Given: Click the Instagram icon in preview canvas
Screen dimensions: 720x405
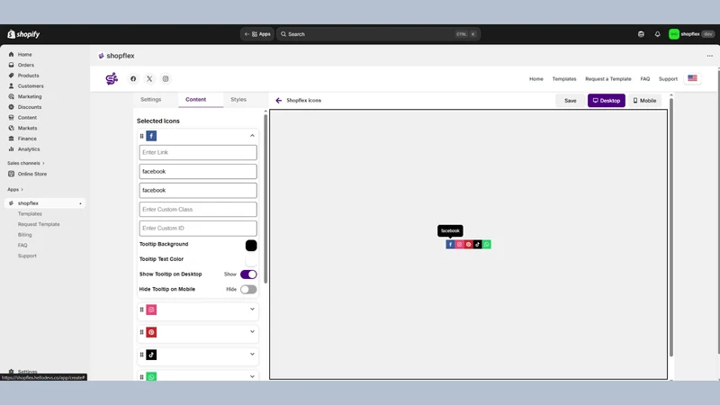Looking at the screenshot, I should click(x=459, y=244).
